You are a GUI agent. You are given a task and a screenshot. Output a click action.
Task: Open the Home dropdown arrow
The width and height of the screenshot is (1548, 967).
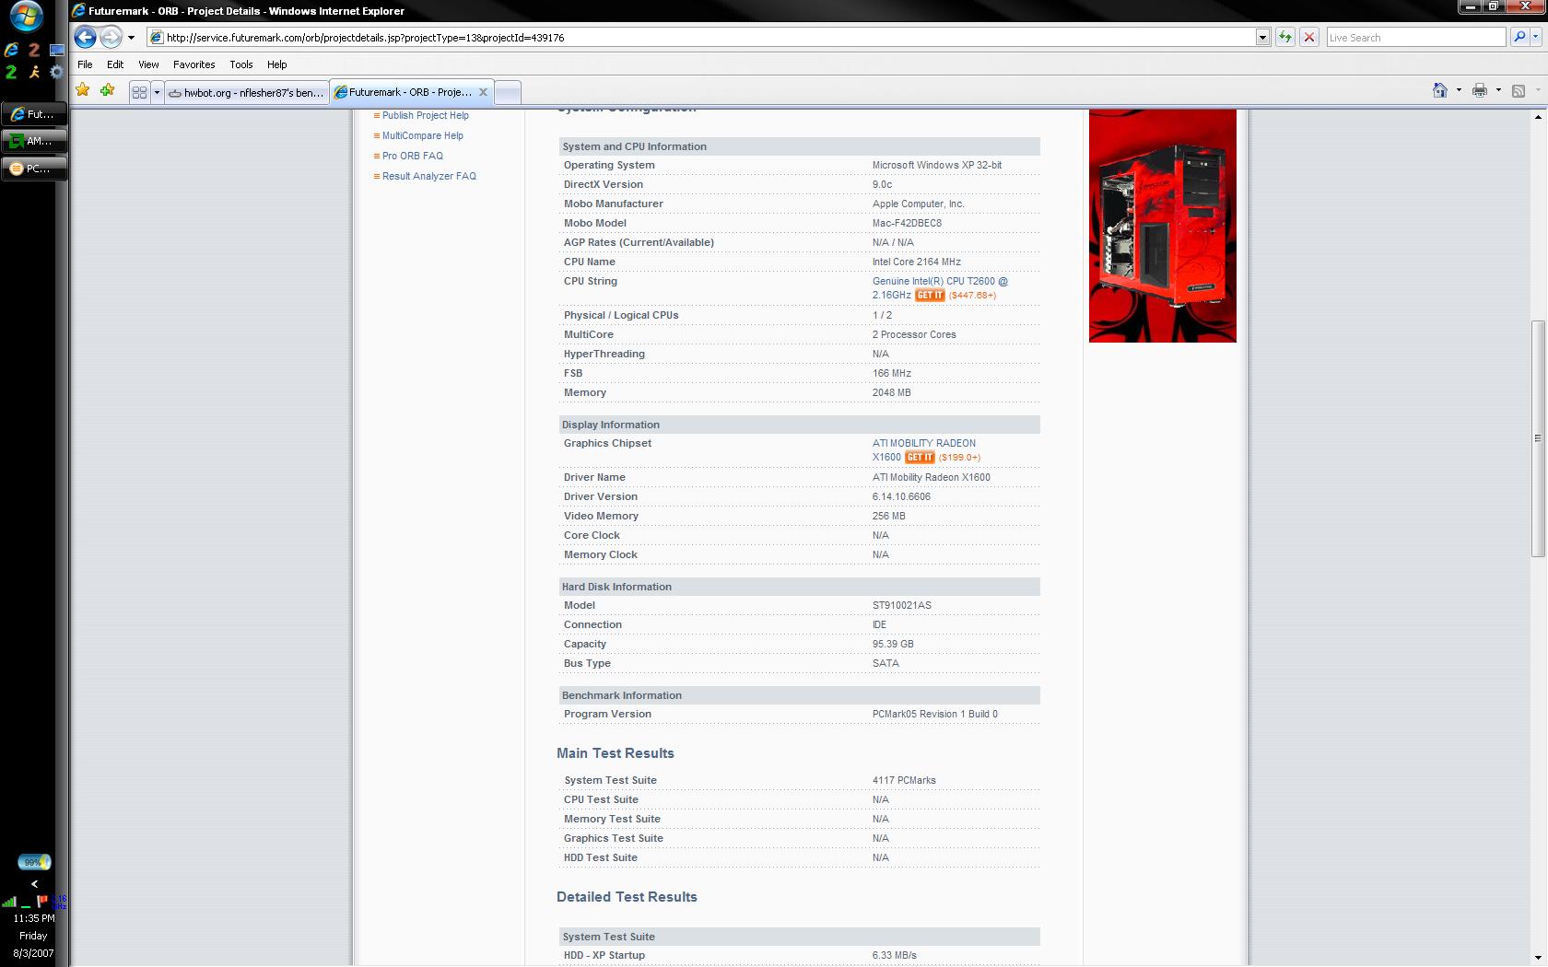coord(1459,90)
